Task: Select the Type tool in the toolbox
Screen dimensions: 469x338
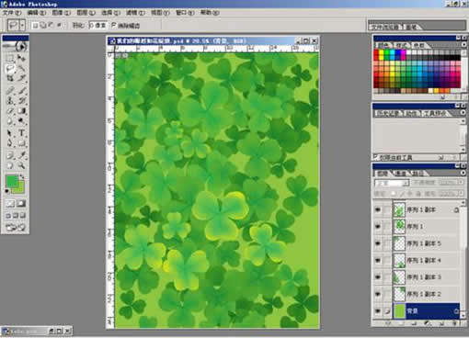Action: (x=21, y=132)
